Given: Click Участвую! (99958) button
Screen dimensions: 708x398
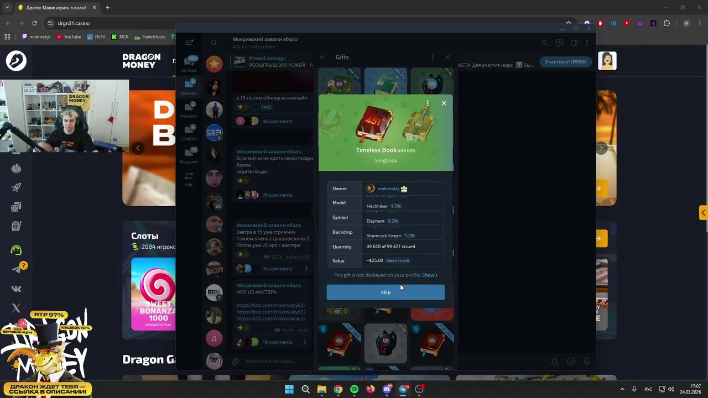Looking at the screenshot, I should tap(565, 61).
